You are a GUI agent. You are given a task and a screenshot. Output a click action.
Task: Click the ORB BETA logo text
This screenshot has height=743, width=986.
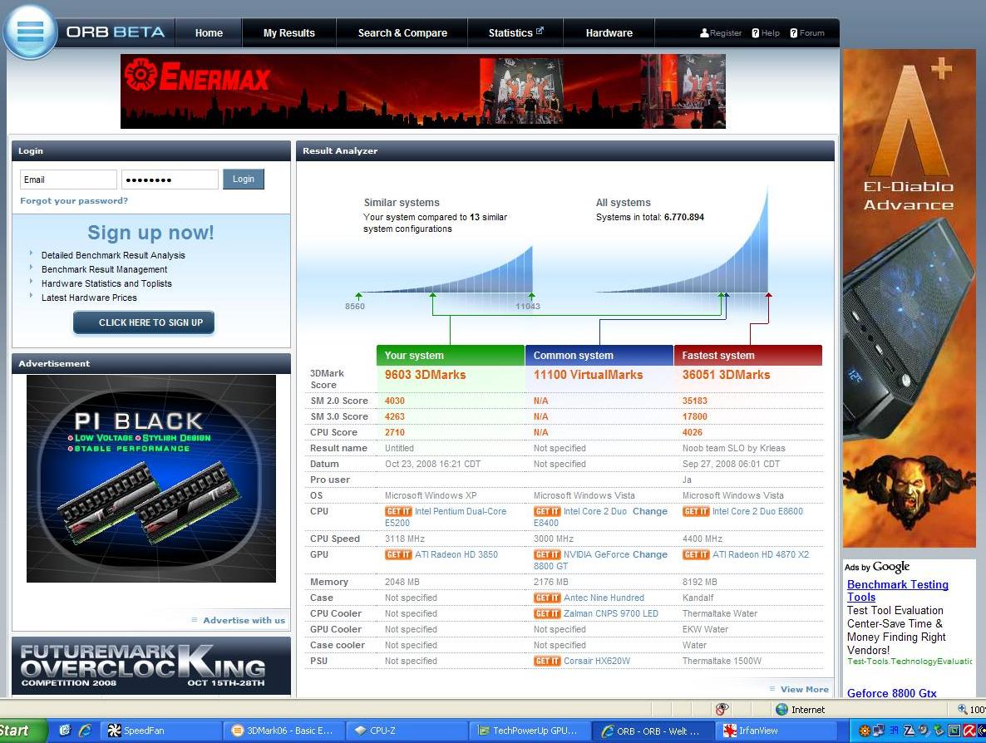click(x=115, y=32)
